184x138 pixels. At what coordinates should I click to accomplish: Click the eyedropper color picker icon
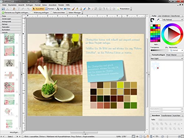(158, 19)
